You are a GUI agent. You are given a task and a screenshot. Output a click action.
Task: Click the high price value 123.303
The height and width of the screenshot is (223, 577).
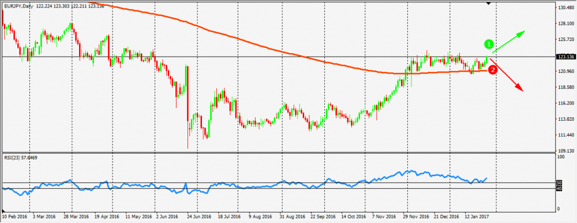(62, 6)
